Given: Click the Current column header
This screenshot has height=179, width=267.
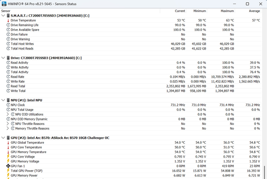Looking at the screenshot, I should 180,11.
